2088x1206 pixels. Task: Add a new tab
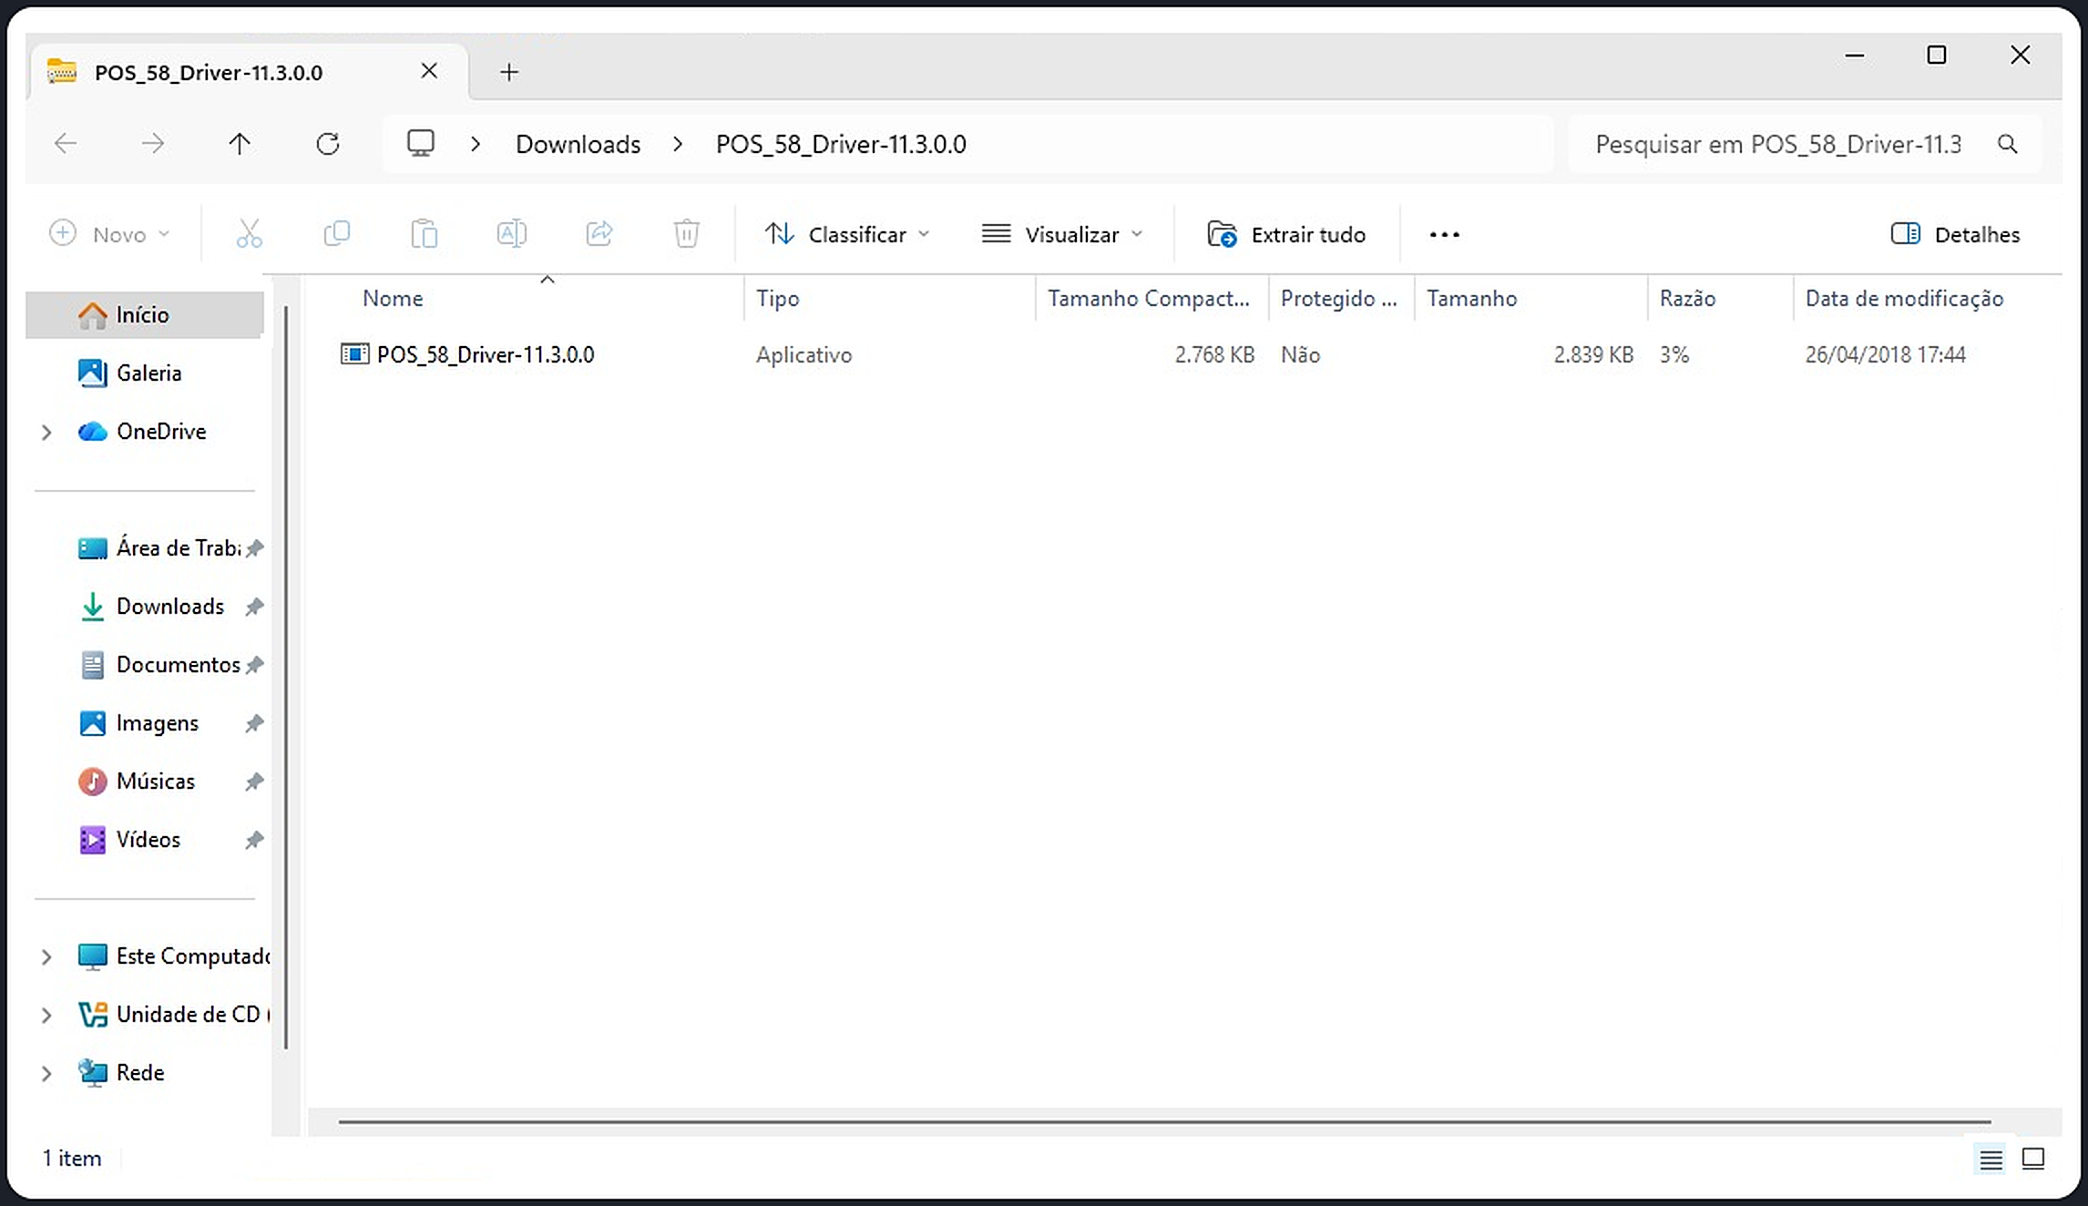pos(509,72)
